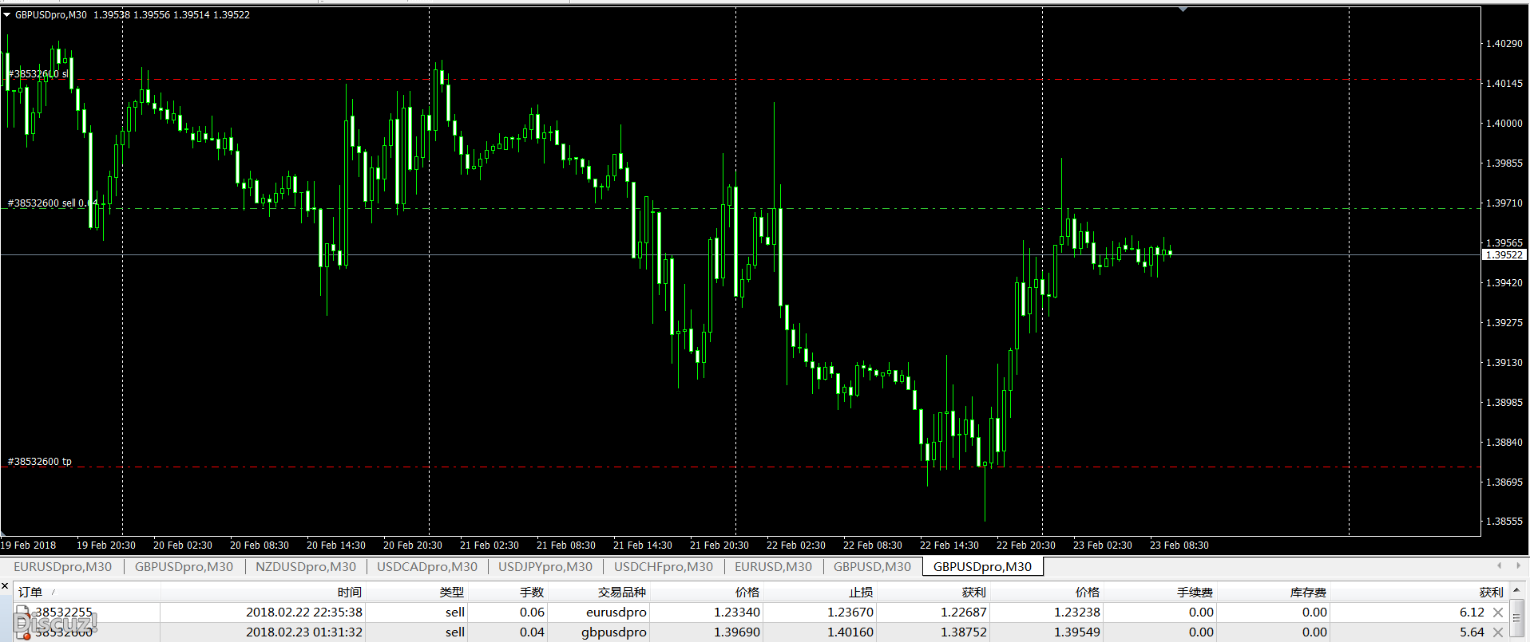Click the order icon beside 38532255
Viewport: 1530px width, 642px height.
coord(22,612)
